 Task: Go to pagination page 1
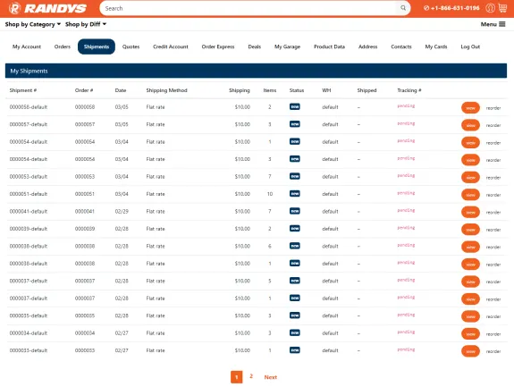tap(236, 377)
